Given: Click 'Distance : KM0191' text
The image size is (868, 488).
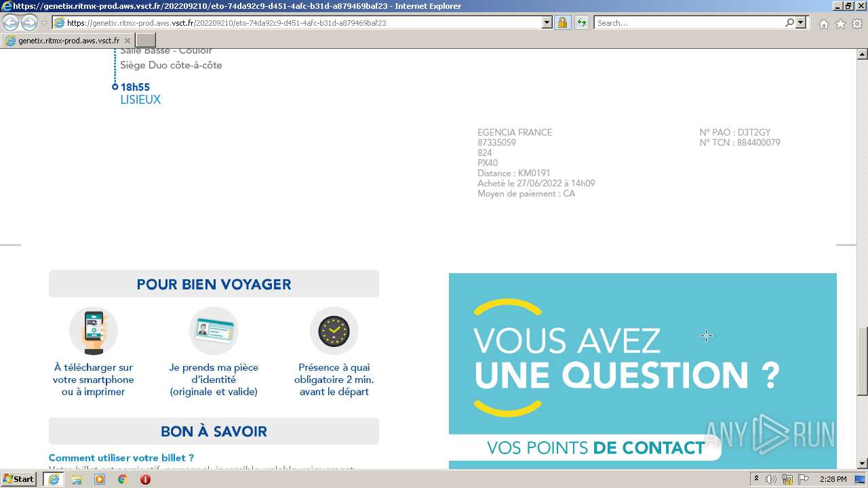Looking at the screenshot, I should click(514, 173).
